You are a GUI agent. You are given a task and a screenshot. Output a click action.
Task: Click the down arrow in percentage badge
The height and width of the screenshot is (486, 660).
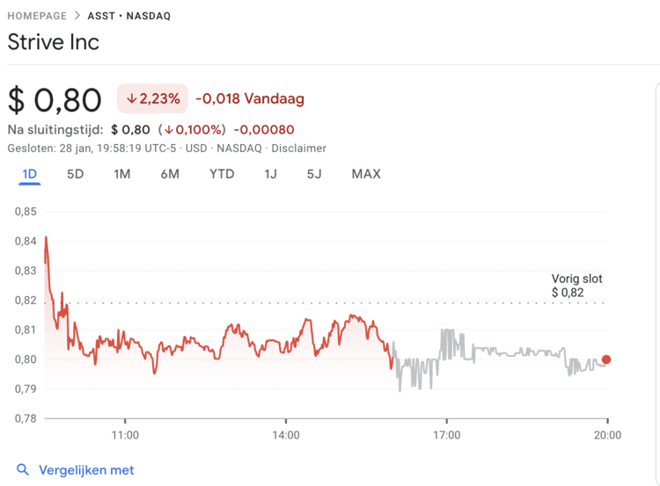click(131, 99)
